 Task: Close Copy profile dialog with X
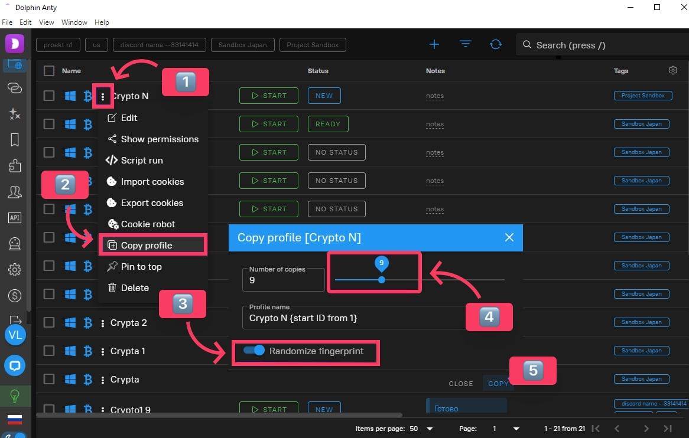point(509,237)
